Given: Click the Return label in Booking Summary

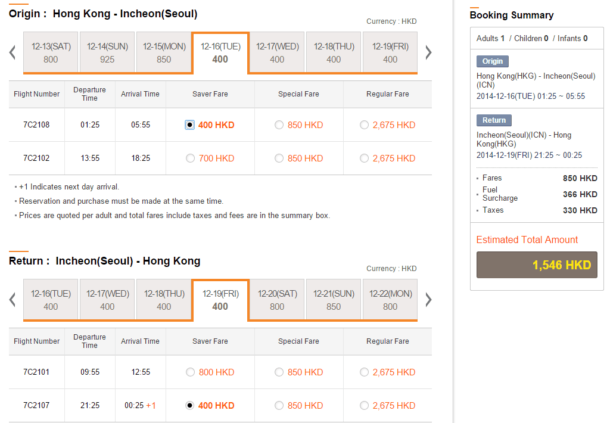Looking at the screenshot, I should tap(494, 120).
